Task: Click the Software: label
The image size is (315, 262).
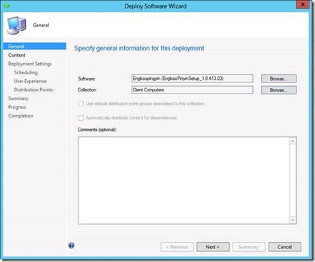Action: point(87,78)
